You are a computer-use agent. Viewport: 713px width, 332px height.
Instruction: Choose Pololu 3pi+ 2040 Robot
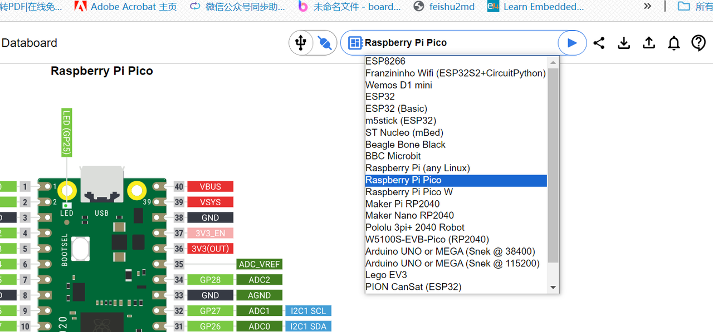[x=456, y=227]
